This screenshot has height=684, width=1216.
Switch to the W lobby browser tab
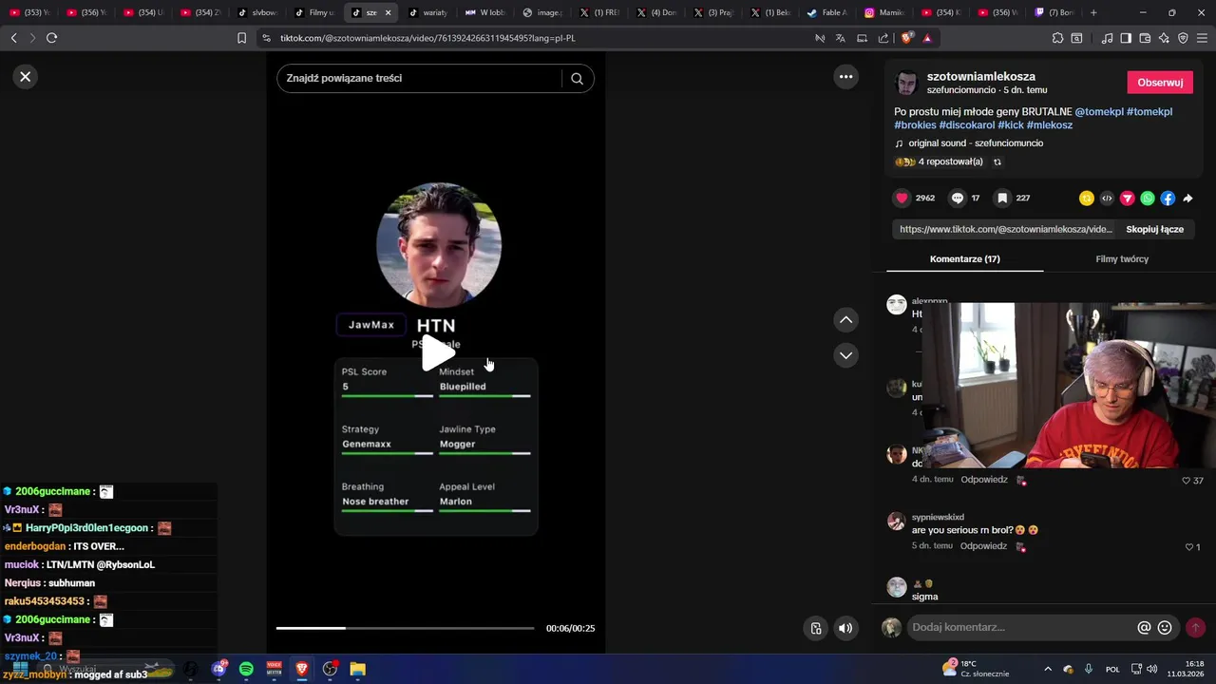485,12
